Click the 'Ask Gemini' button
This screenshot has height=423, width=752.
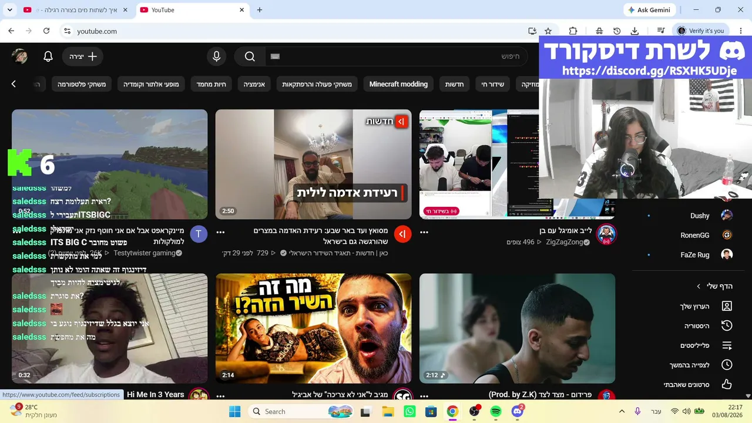[649, 10]
